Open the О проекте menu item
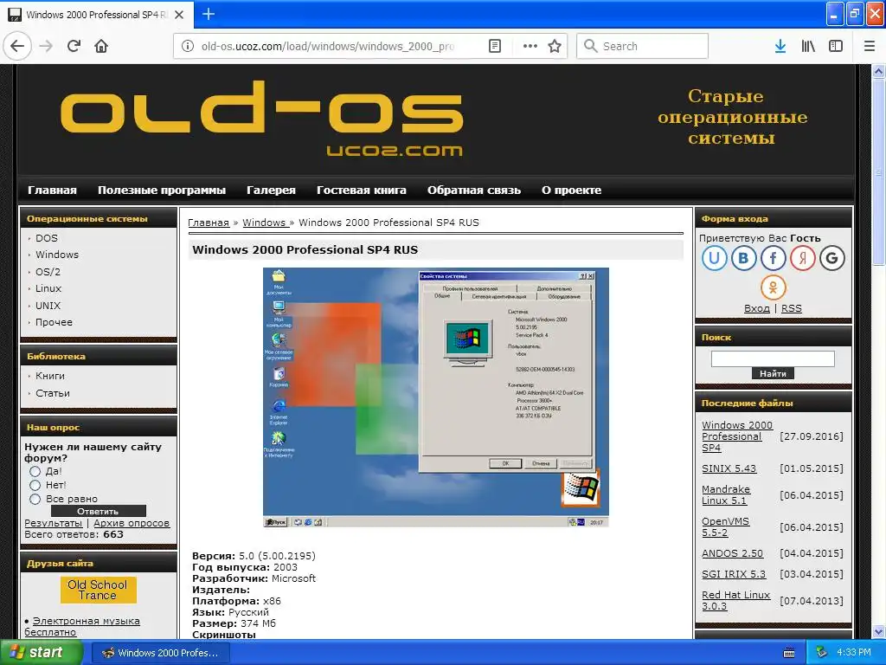 (571, 190)
